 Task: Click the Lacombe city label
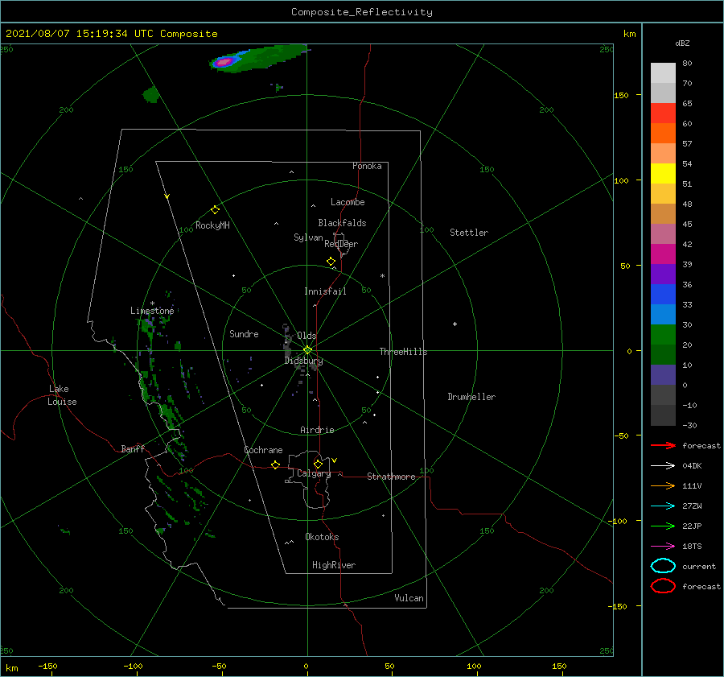[348, 202]
